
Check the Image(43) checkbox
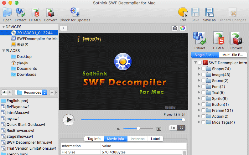coord(203,75)
